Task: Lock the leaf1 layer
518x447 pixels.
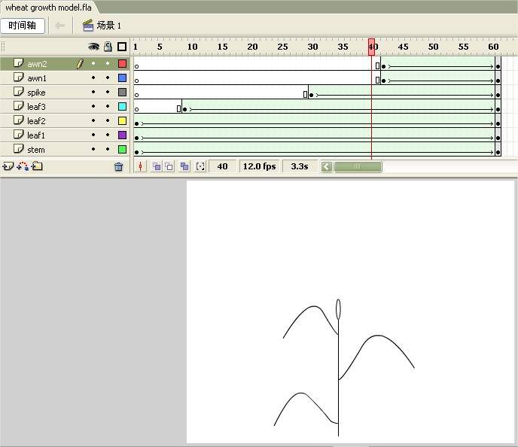Action: point(108,135)
